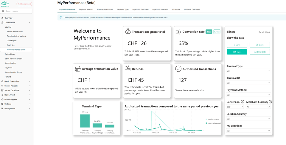Click the Saferpay PhoneMailOrder bar

coord(85,121)
